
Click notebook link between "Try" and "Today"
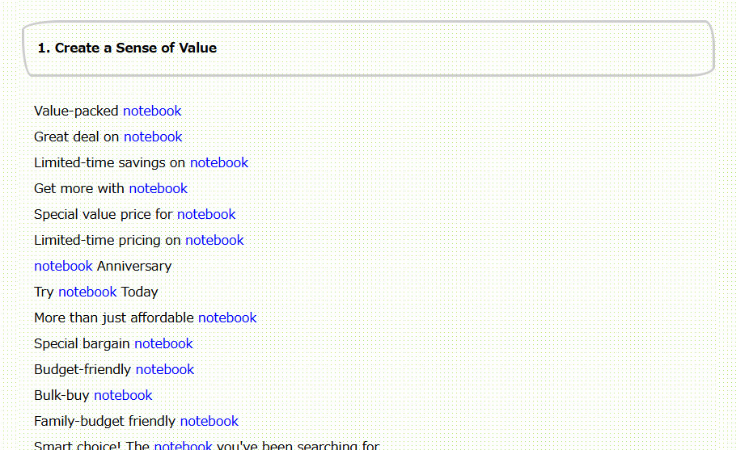87,292
